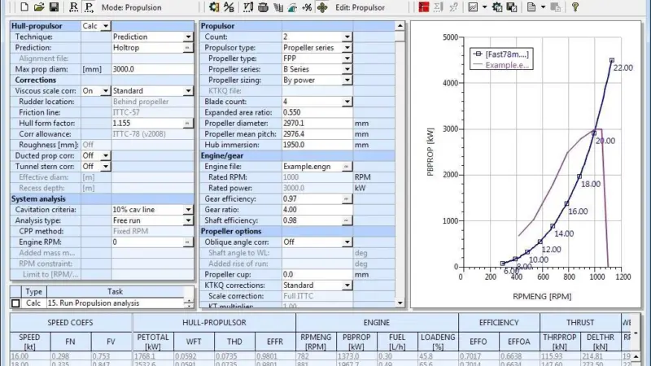Click Propulsor panel scrollbar down arrow
Image resolution: width=651 pixels, height=366 pixels.
pos(400,303)
